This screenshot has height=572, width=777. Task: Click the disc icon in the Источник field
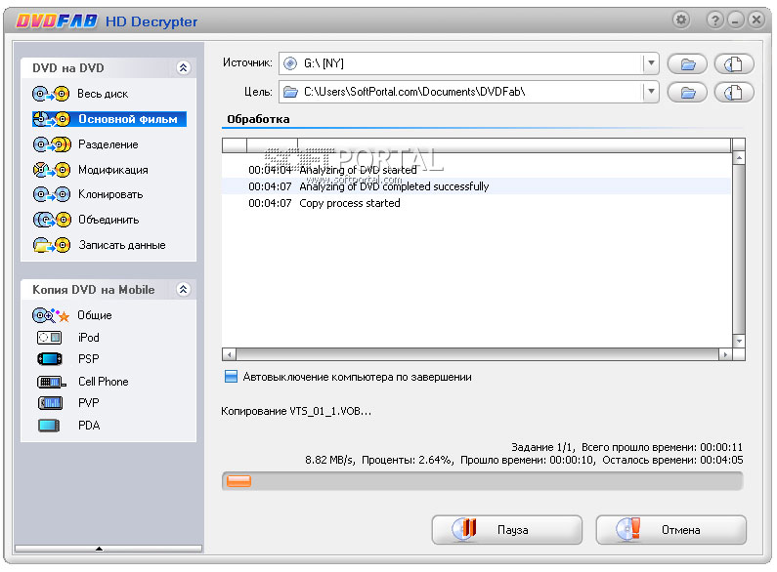click(290, 63)
